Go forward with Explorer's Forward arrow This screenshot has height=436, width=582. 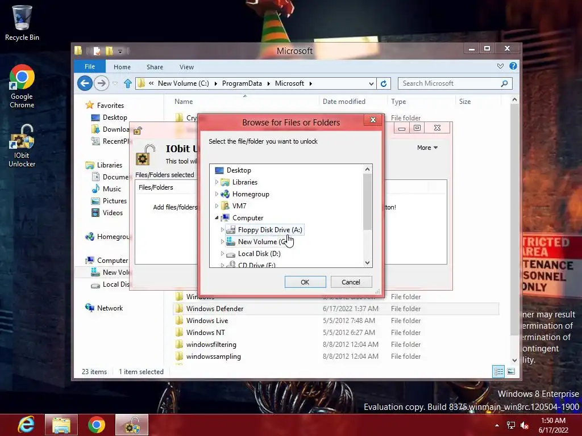tap(101, 83)
